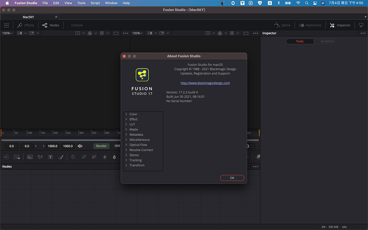Expand the Tracking category

(126, 160)
